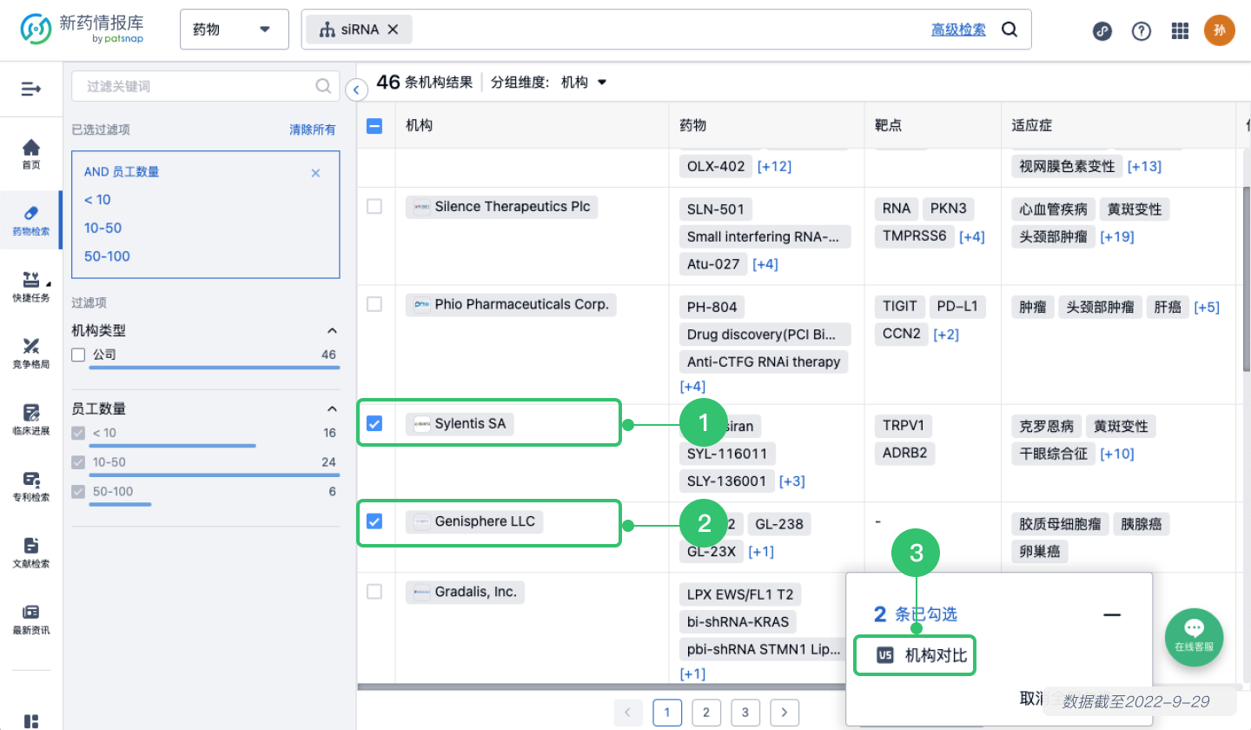Viewport: 1251px width, 730px height.
Task: Open 快捷任务 in sidebar
Action: click(x=31, y=287)
